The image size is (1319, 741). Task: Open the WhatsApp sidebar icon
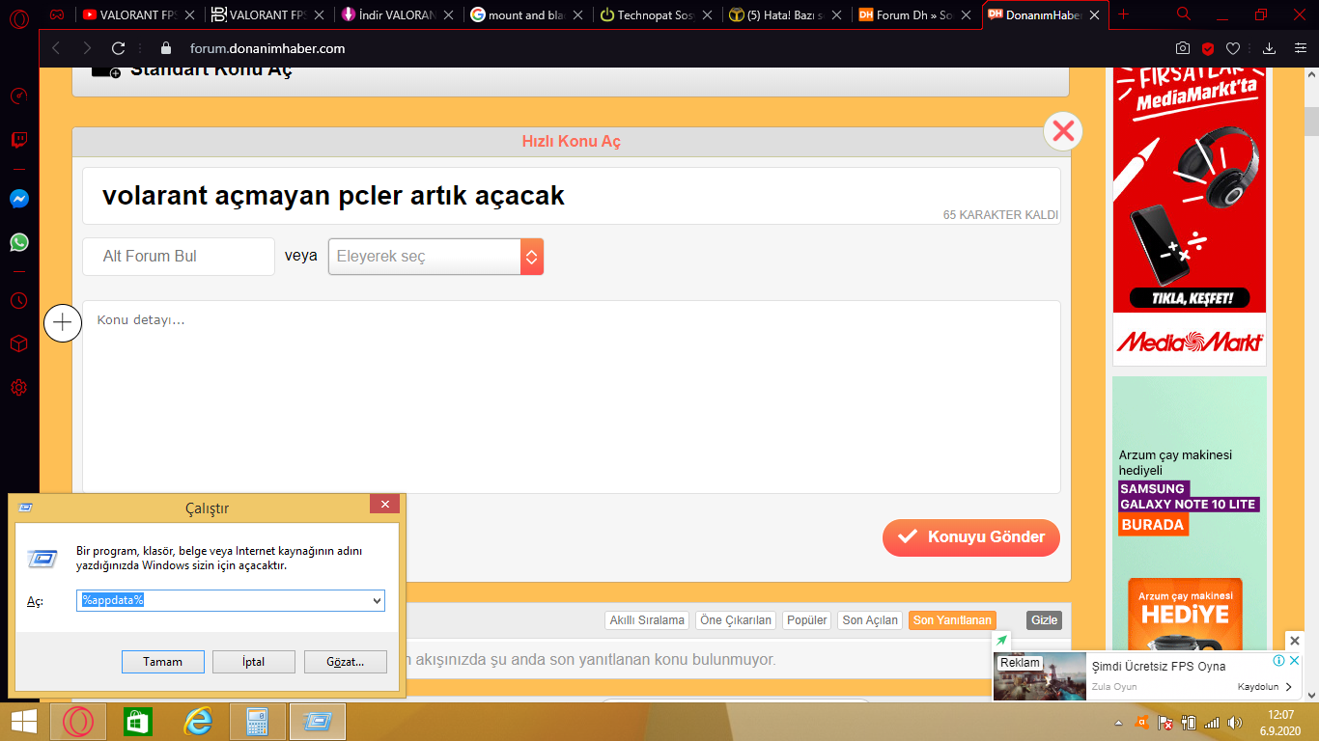(x=19, y=242)
